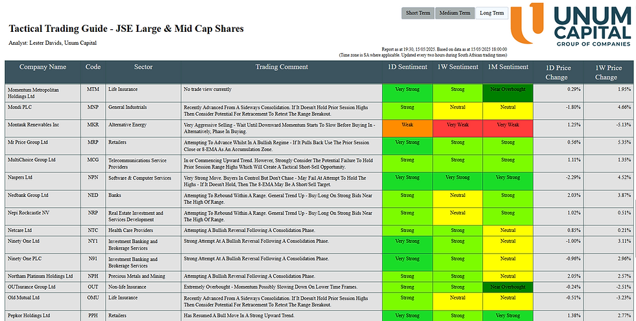Select OUTsurance Group Ltd name
636x321 pixels.
click(x=31, y=287)
